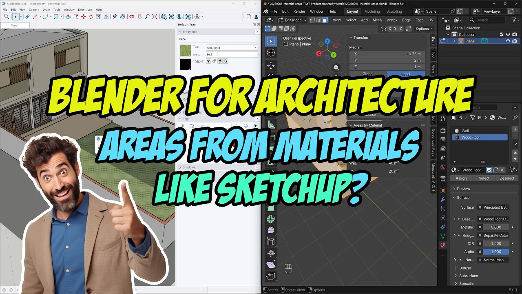
Task: Open the Edit Mode dropdown
Action: 292,20
